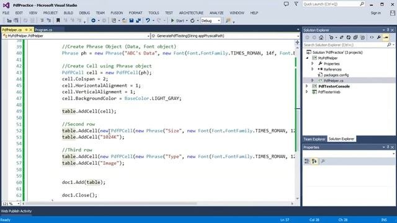Click the editor horizontal scrollbar thumb
397x223 pixels.
tap(110, 203)
